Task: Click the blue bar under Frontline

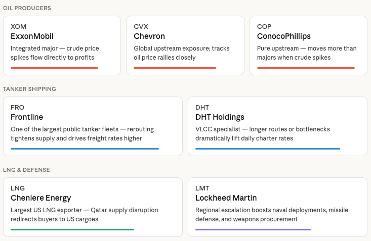Action: point(85,149)
